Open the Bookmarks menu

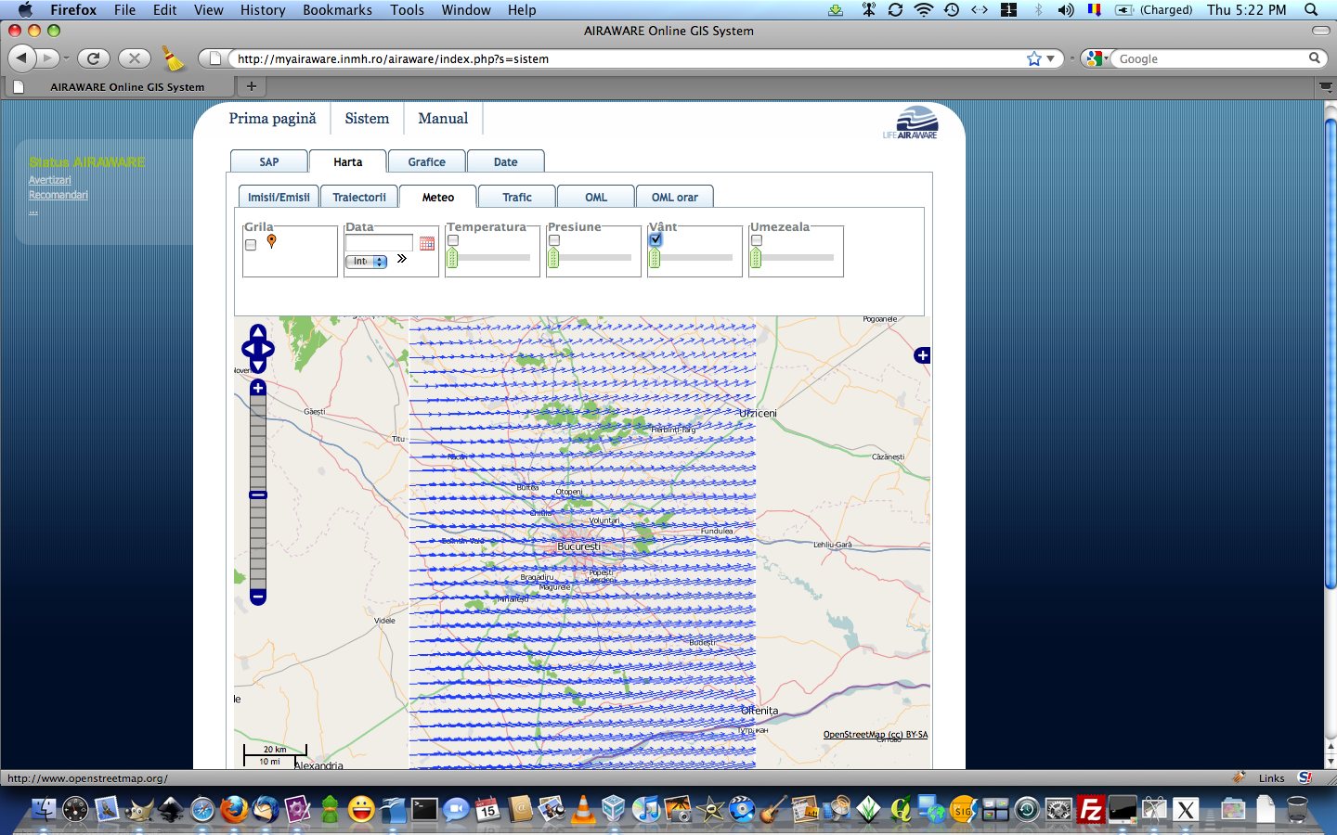coord(337,9)
